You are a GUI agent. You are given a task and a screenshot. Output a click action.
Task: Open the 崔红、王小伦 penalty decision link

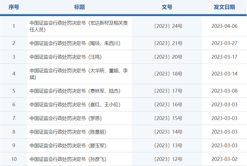click(75, 105)
